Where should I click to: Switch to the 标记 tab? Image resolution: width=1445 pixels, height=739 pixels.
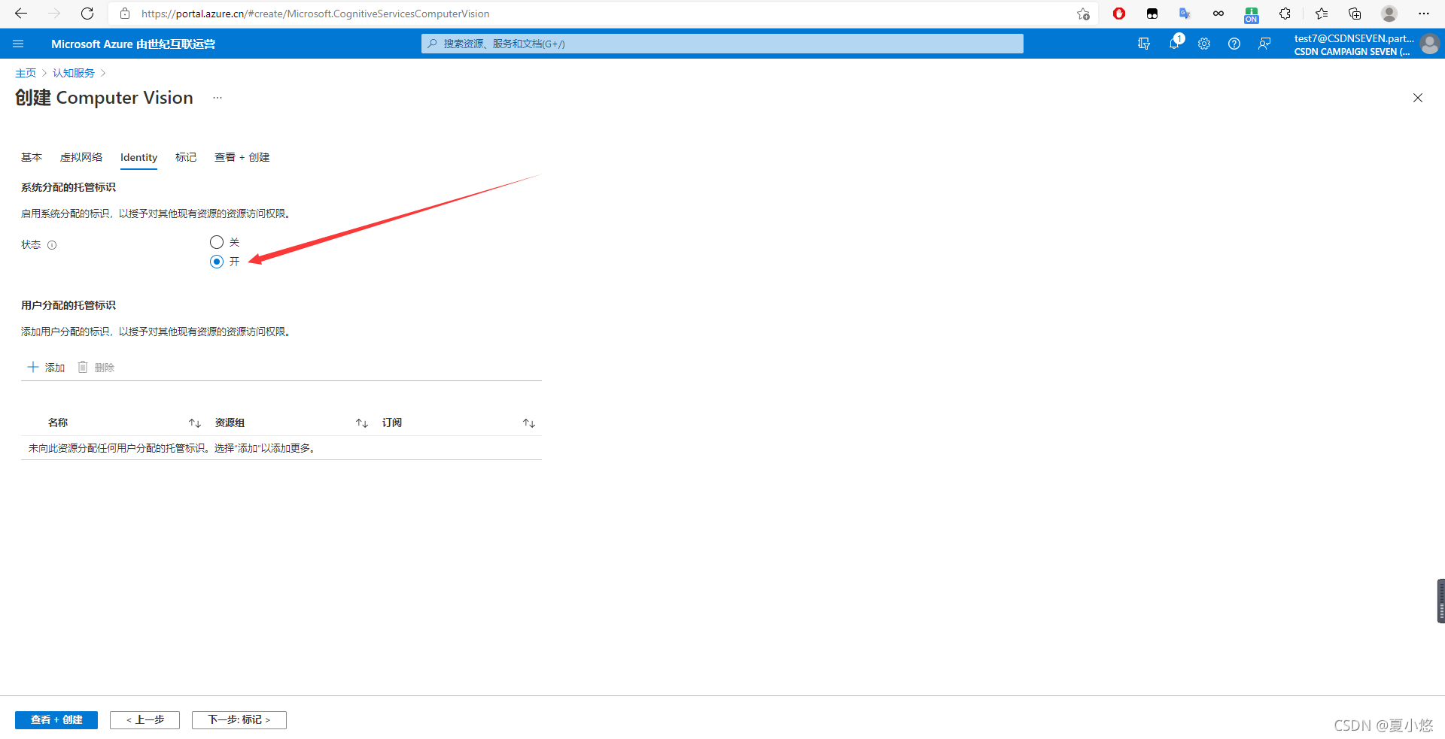(x=186, y=157)
